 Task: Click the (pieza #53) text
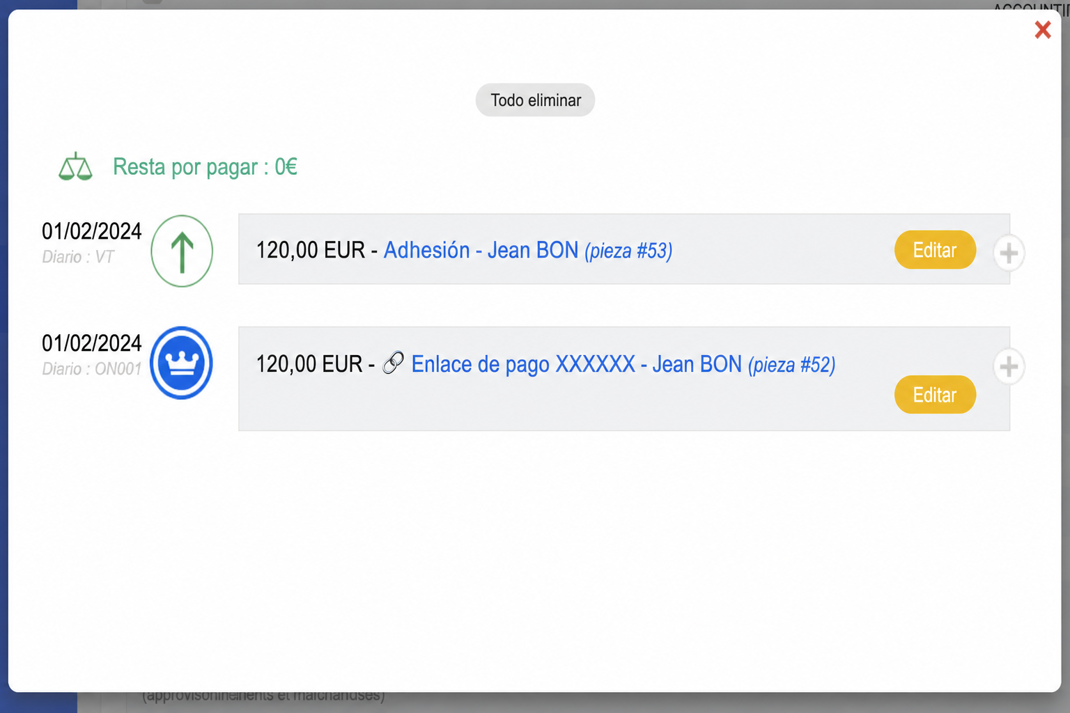(x=628, y=251)
